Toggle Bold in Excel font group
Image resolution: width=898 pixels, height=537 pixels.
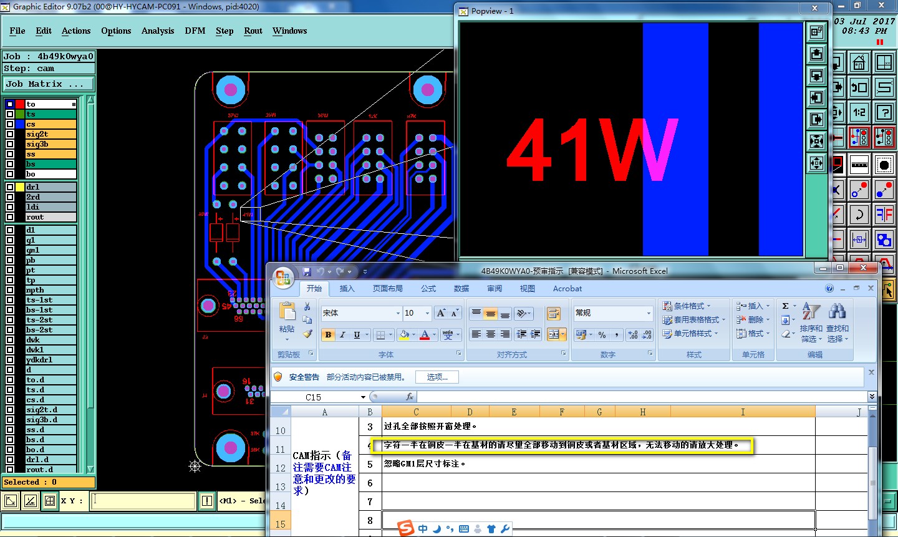(328, 335)
